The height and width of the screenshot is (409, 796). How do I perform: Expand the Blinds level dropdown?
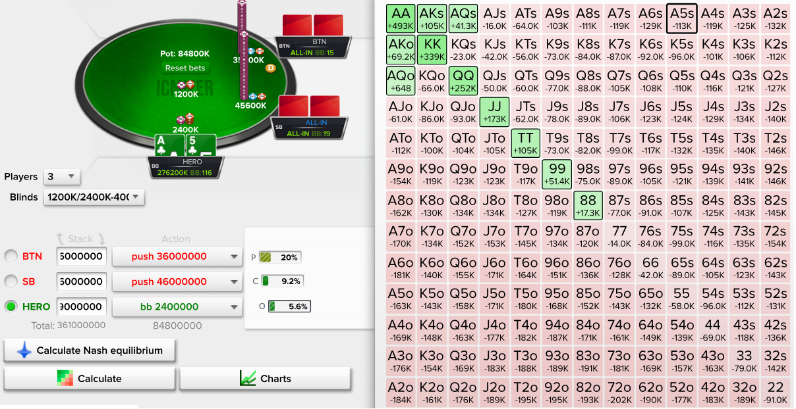coord(94,197)
